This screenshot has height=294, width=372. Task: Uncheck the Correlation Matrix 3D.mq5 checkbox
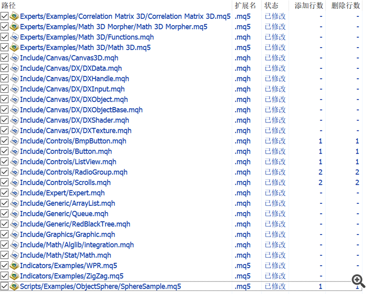(4, 16)
